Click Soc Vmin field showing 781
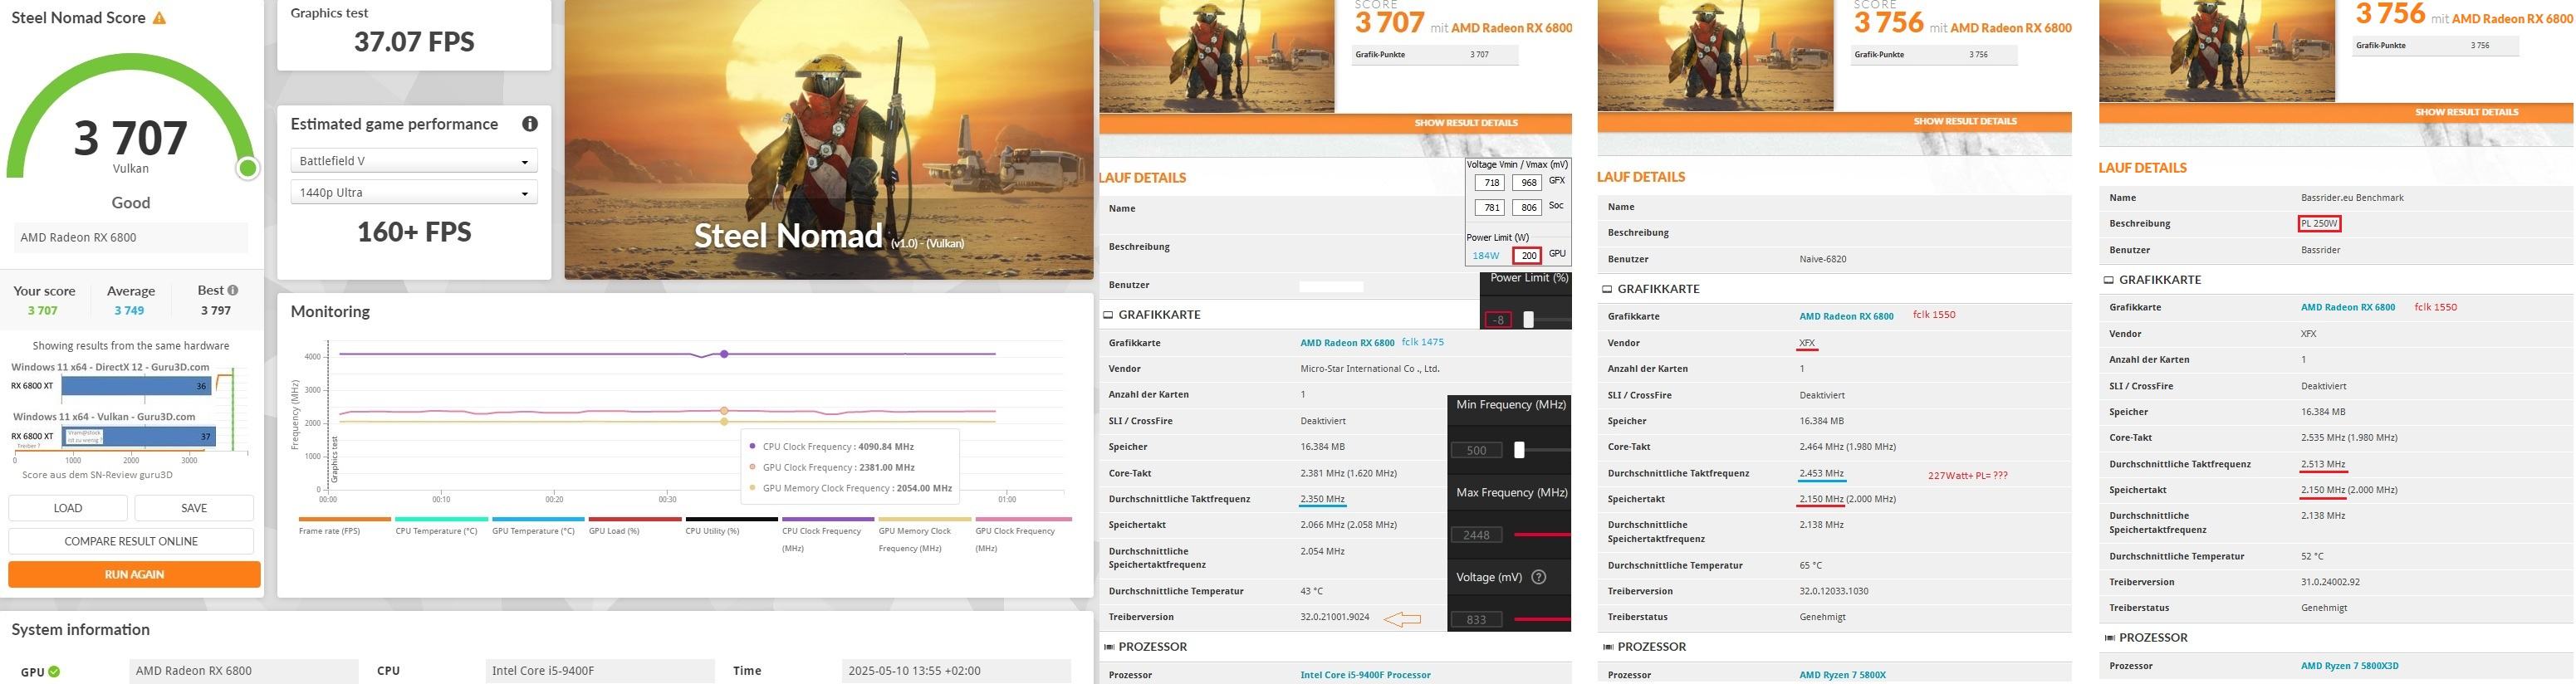Screen dimensions: 2576x684 tap(1489, 208)
